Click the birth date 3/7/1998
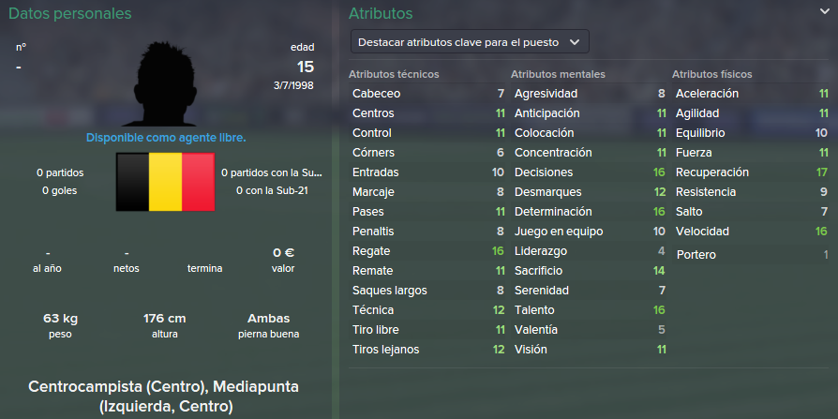The image size is (838, 419). [x=296, y=85]
